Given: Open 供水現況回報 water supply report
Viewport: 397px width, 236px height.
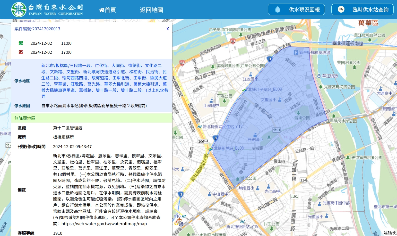Looking at the screenshot, I should point(296,10).
